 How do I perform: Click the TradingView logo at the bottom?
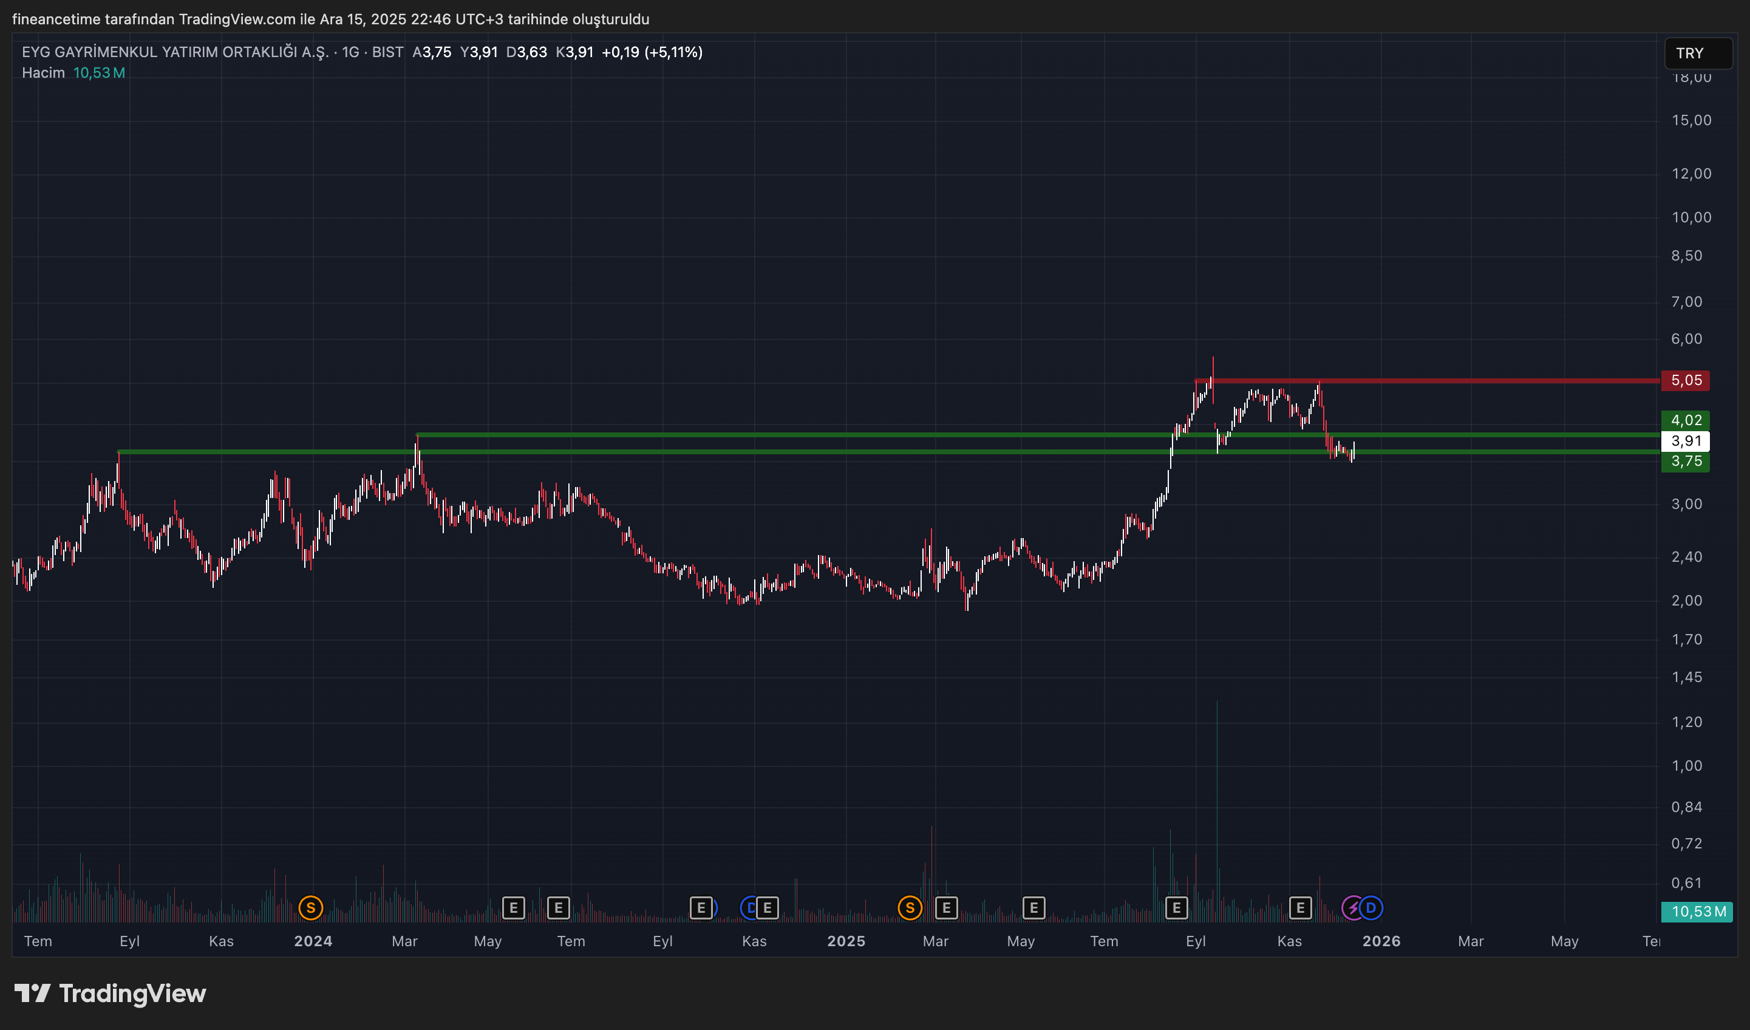pos(111,994)
